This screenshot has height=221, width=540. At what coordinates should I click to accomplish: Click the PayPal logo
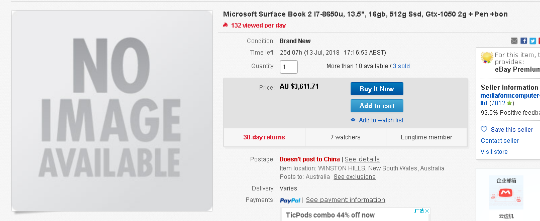click(290, 200)
